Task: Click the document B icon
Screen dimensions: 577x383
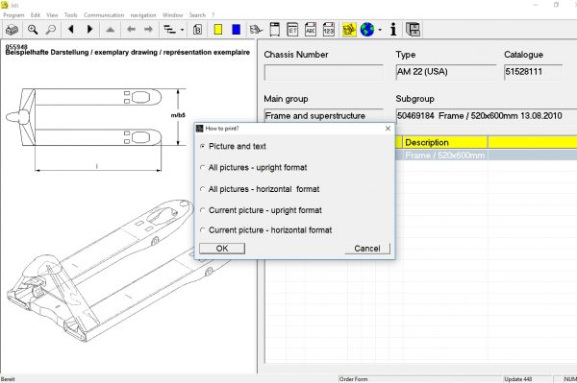Action: pos(197,30)
